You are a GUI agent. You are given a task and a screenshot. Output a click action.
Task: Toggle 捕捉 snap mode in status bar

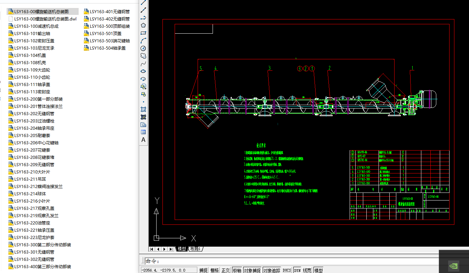[203, 270]
